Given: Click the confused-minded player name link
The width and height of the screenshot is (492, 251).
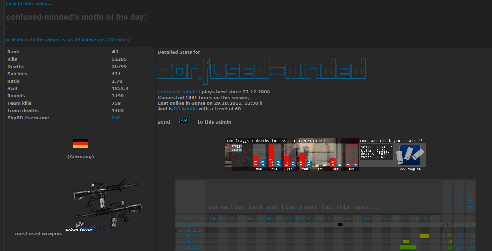Looking at the screenshot, I should (179, 92).
